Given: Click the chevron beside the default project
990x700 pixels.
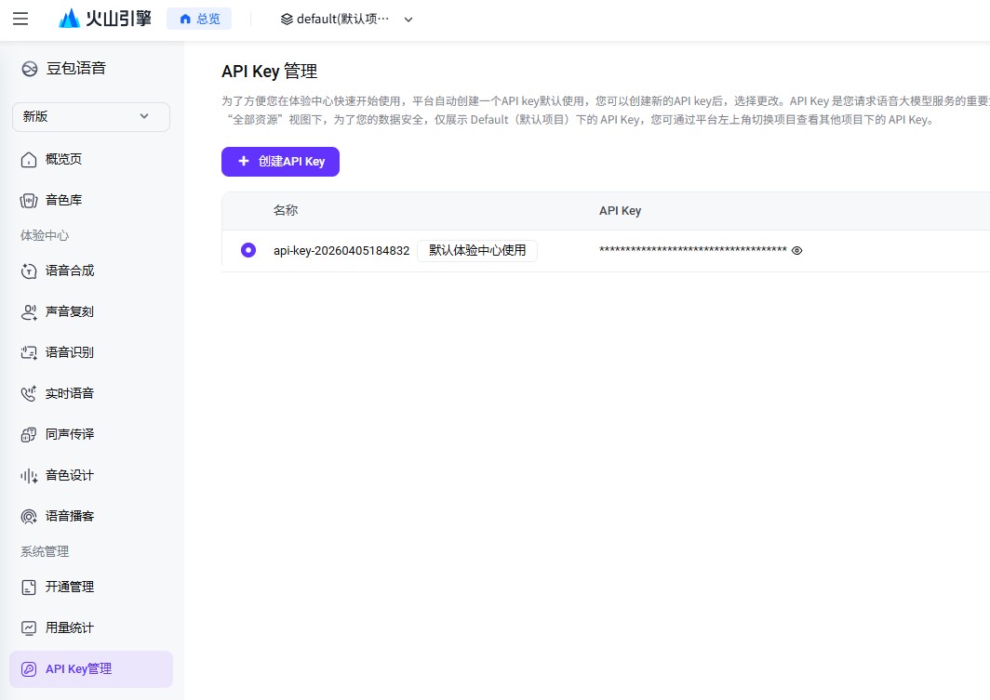Looking at the screenshot, I should [408, 20].
